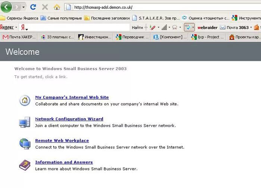Toggle the ABC spell-check toolbar button
261x188 pixels.
[187, 27]
